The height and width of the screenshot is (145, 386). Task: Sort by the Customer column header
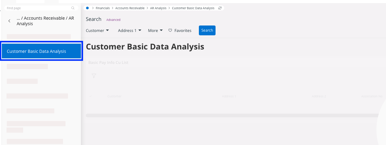pyautogui.click(x=114, y=96)
